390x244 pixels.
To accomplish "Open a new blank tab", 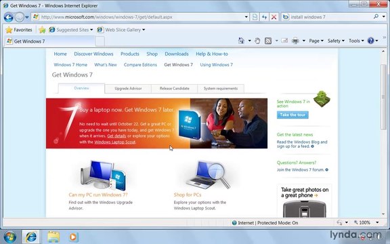I will pos(100,41).
